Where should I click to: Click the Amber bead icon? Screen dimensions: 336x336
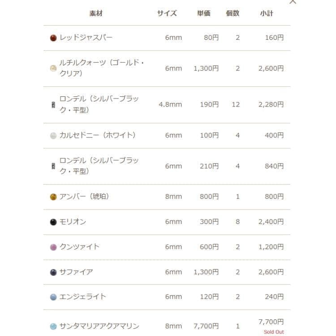53,197
